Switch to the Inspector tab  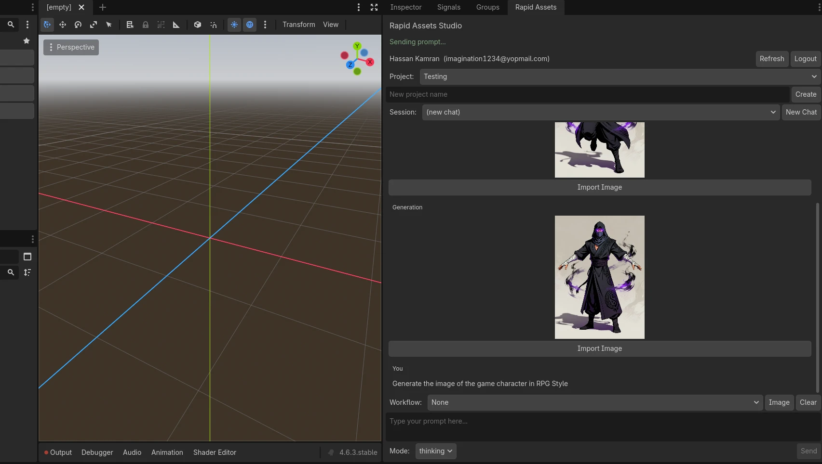click(406, 7)
